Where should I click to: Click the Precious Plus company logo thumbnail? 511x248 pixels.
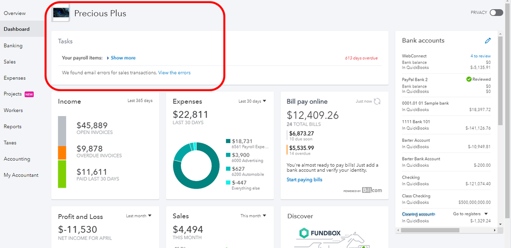61,13
